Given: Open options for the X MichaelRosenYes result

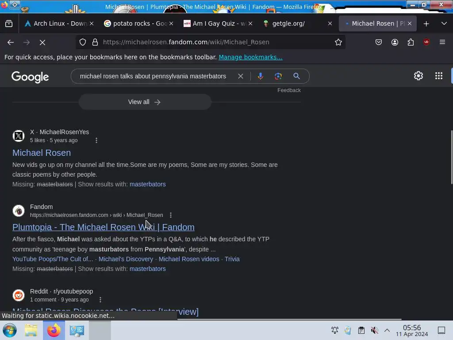Looking at the screenshot, I should click(x=96, y=140).
